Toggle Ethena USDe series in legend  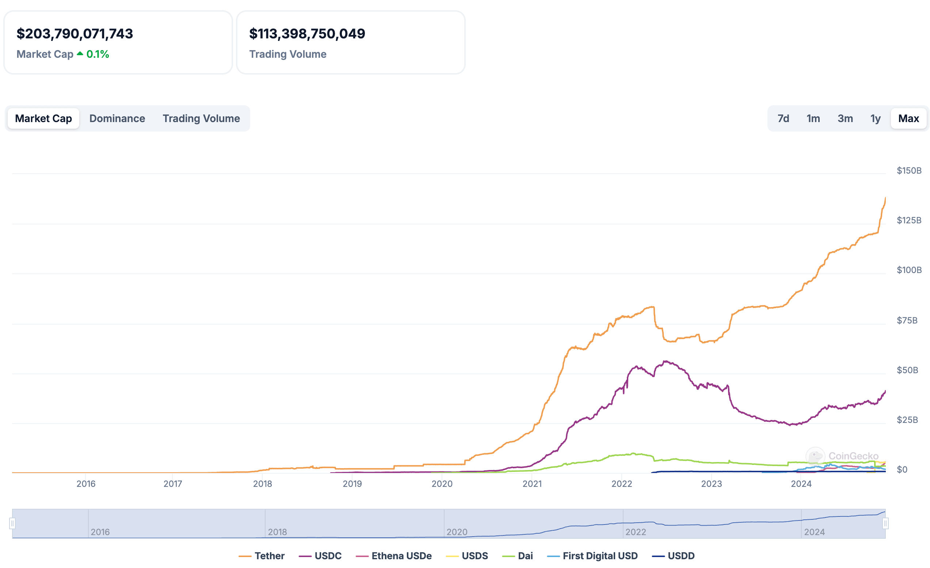(x=394, y=556)
